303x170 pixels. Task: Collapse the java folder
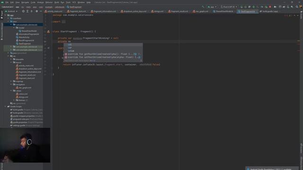click(x=8, y=22)
